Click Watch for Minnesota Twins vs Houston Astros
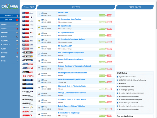157x118 pixels. tap(102, 102)
